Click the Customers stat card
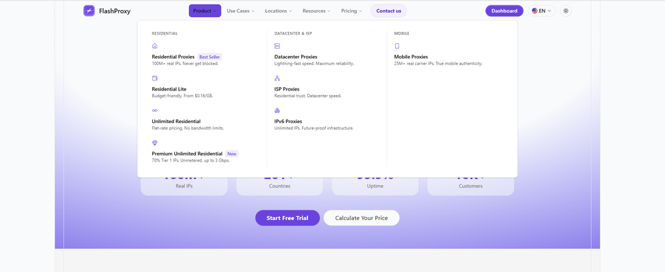This screenshot has width=665, height=272. click(470, 186)
